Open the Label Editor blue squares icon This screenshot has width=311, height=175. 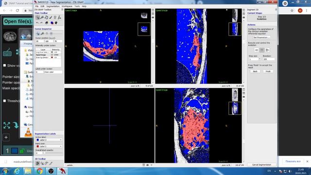(x=52, y=23)
